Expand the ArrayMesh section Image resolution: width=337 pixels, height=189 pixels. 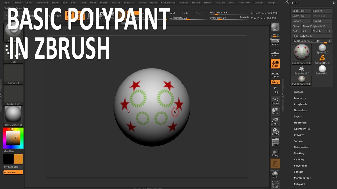pyautogui.click(x=300, y=104)
